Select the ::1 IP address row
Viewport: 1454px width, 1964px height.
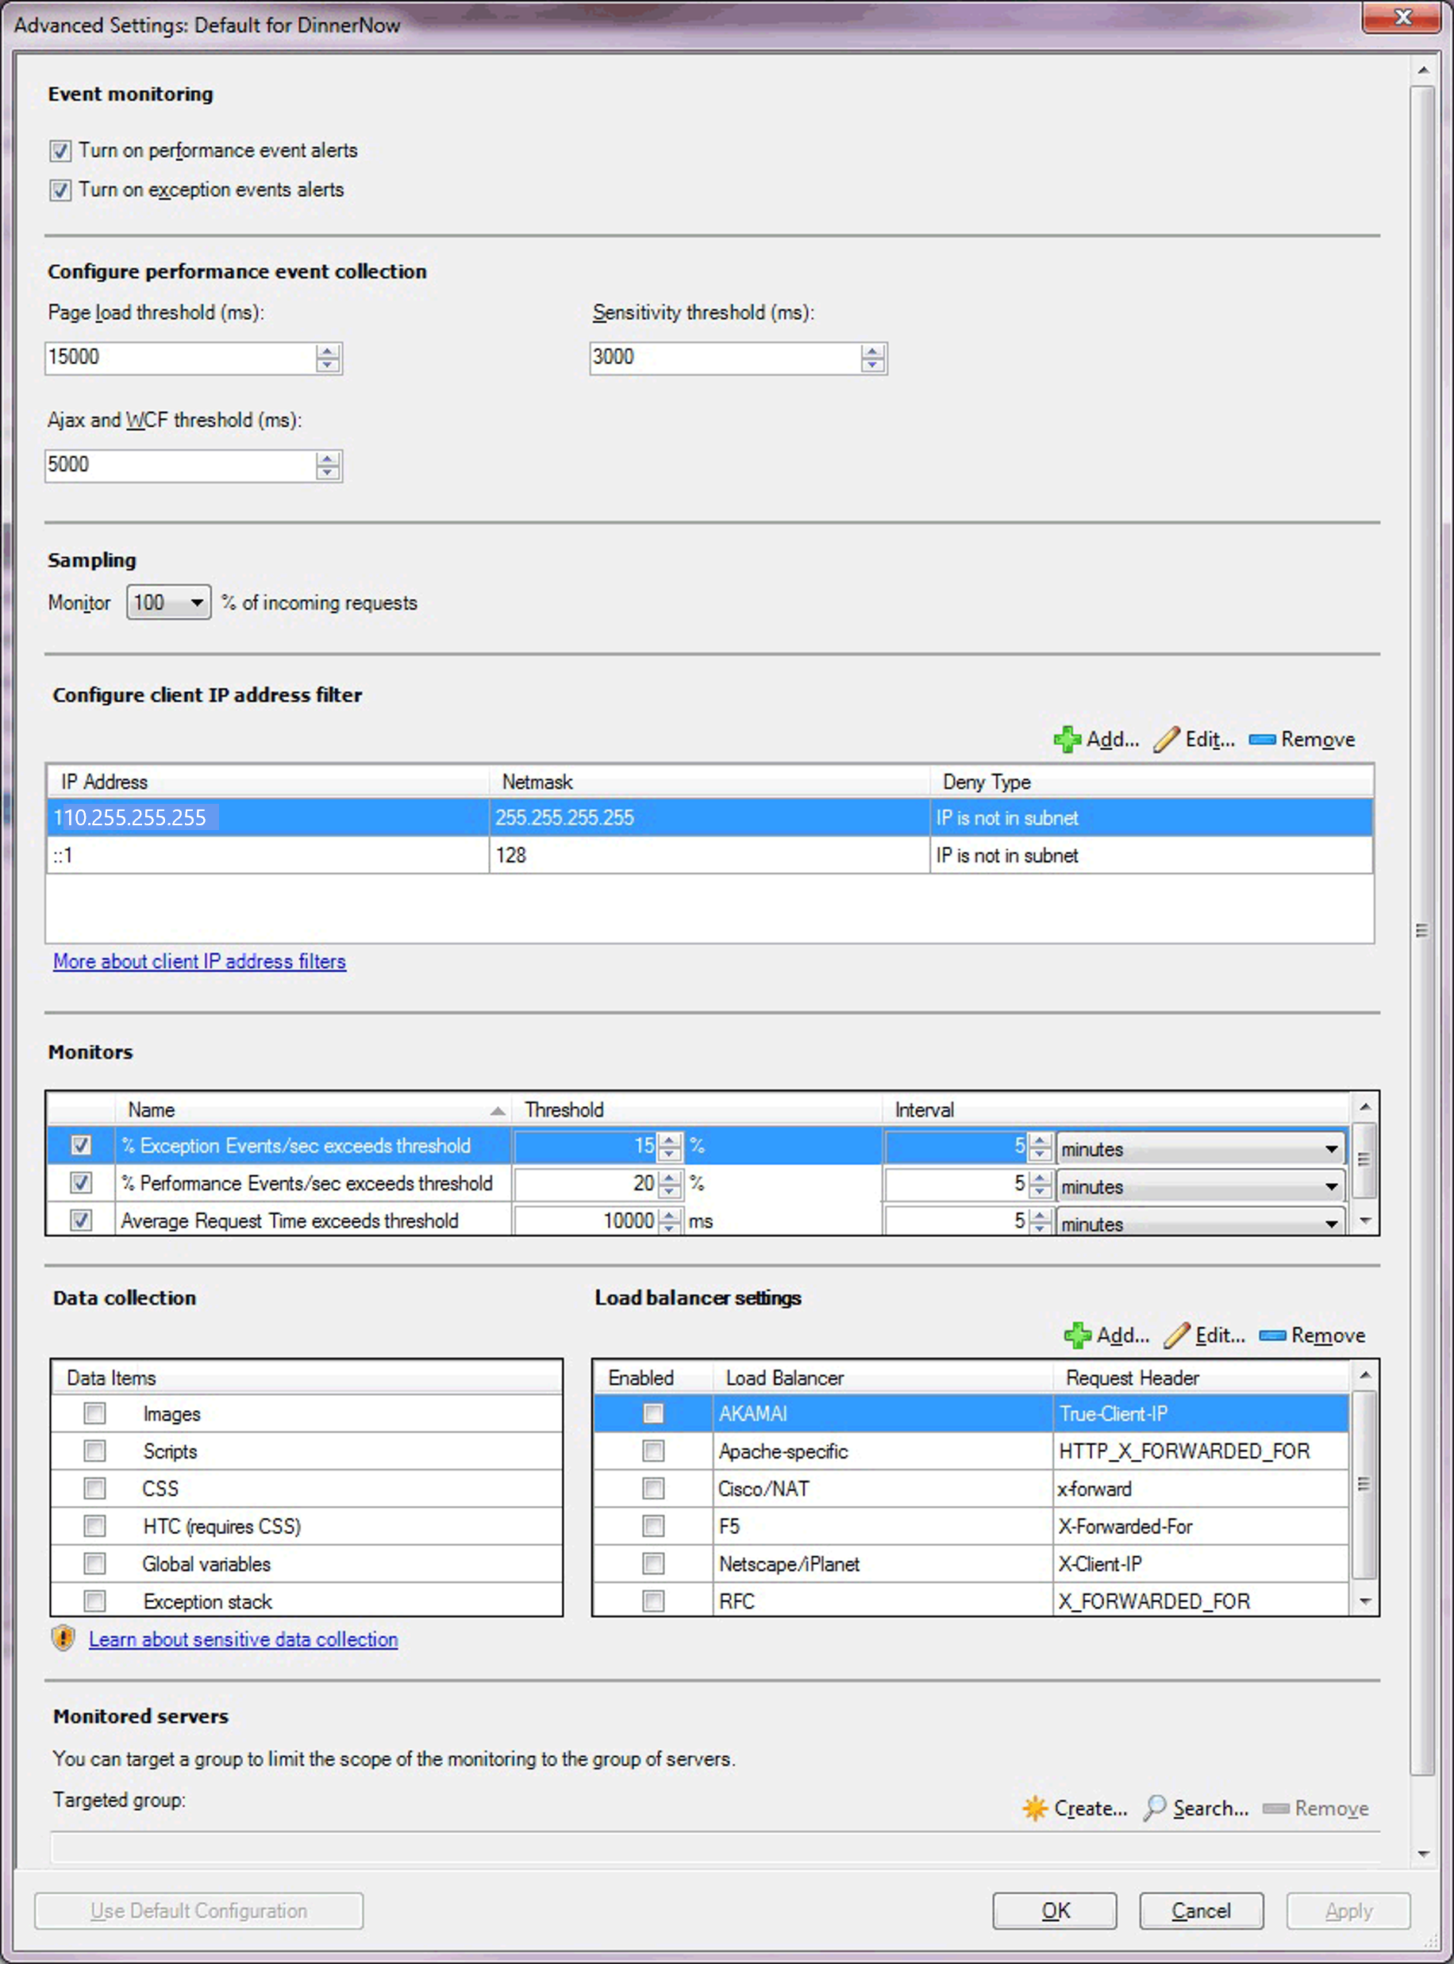[710, 855]
